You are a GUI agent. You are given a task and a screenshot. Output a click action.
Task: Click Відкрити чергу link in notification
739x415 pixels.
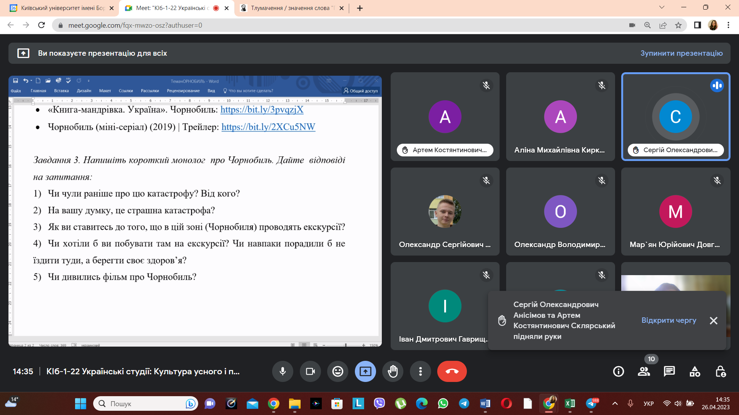669,320
